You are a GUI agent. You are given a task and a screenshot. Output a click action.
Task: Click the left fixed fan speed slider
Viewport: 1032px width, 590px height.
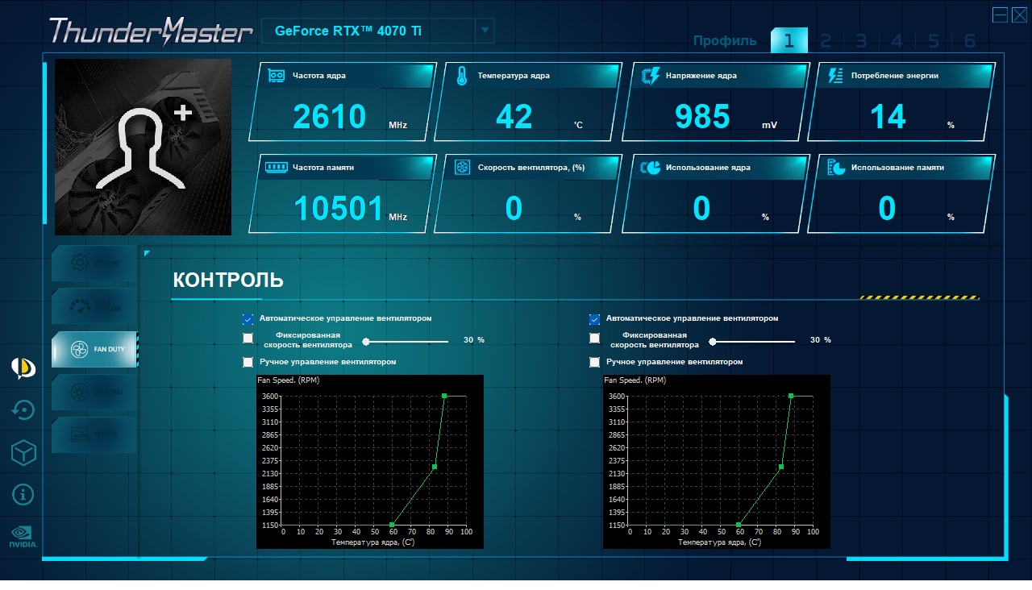pyautogui.click(x=406, y=342)
